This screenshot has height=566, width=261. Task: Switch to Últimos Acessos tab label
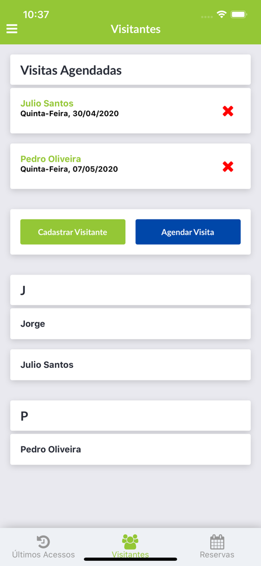(43, 555)
